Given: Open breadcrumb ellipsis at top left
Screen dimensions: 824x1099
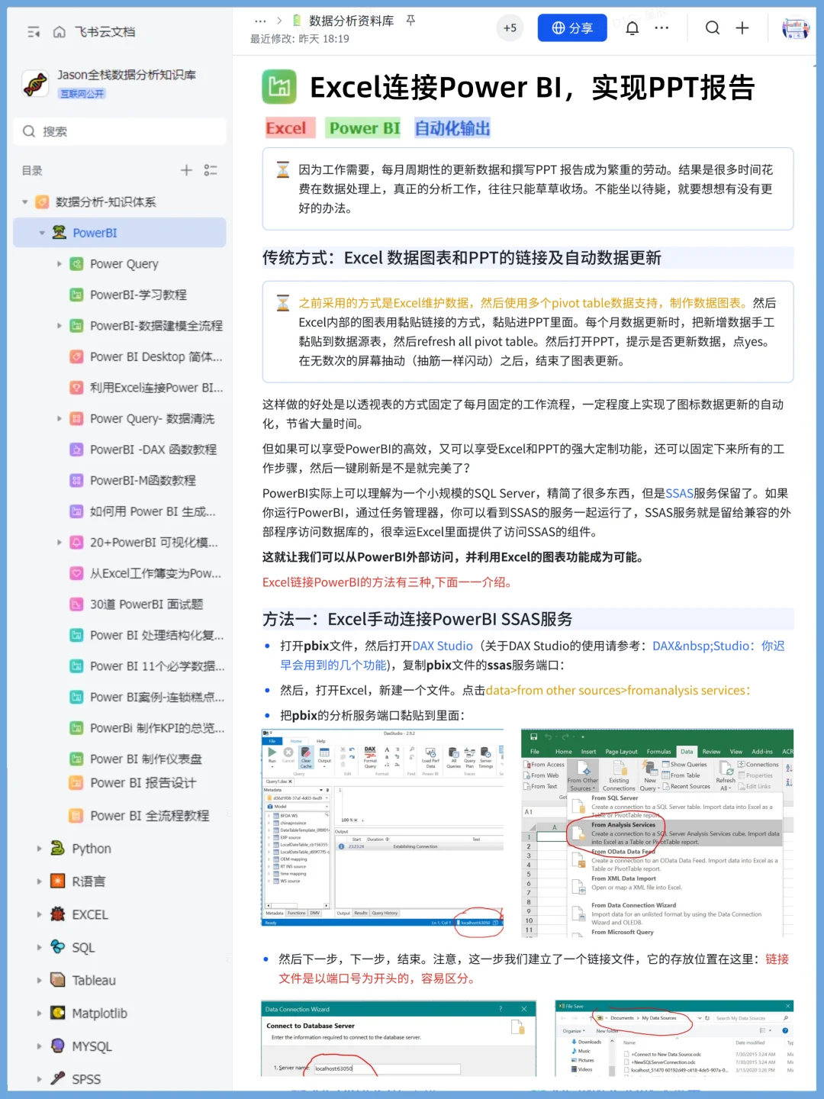Looking at the screenshot, I should click(x=260, y=21).
